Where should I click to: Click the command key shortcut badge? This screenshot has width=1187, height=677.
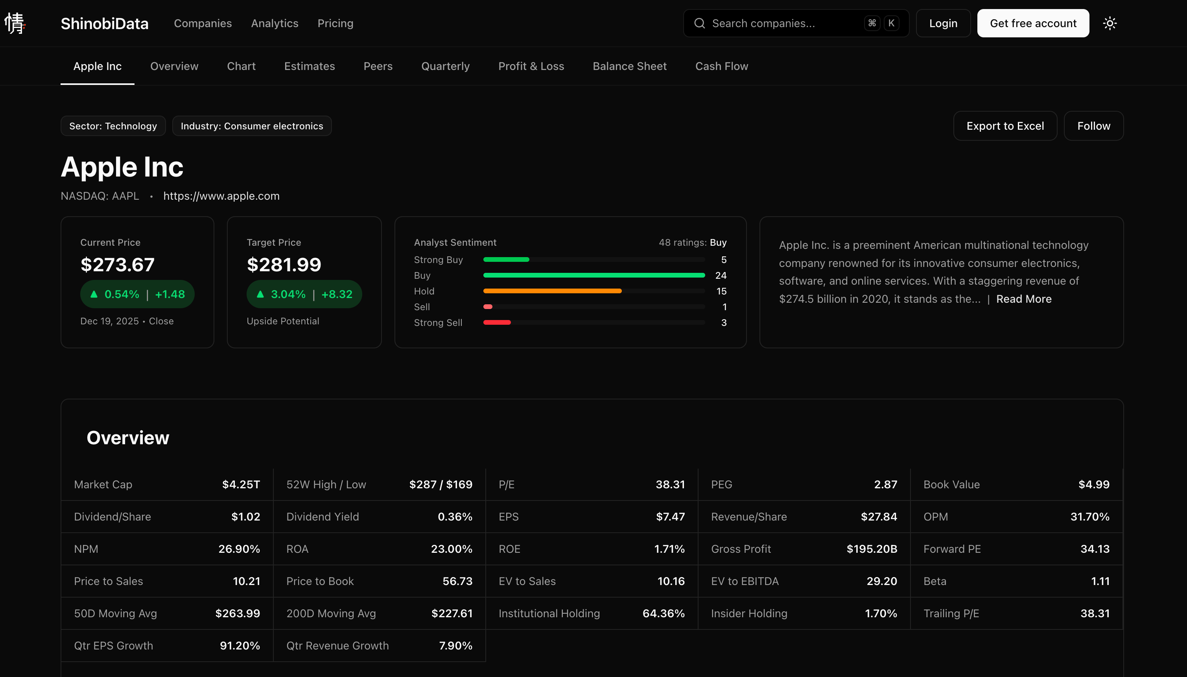coord(872,23)
